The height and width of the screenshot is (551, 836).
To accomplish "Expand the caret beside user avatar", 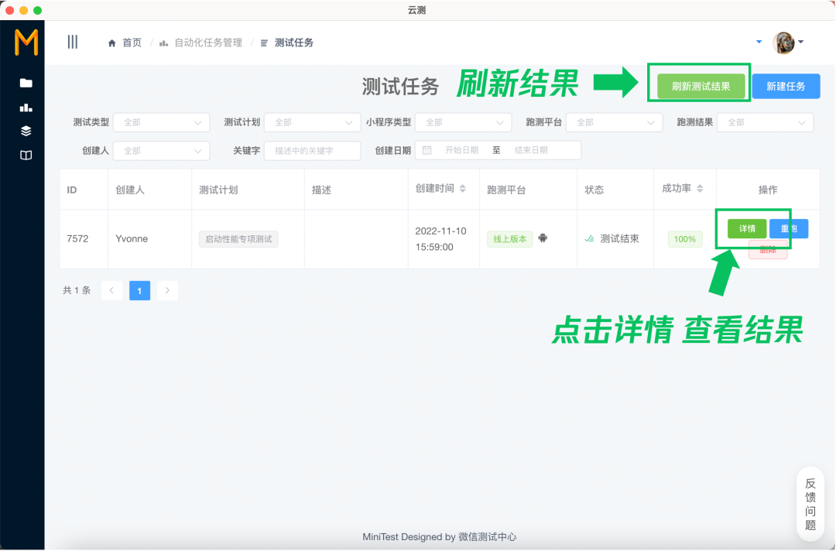I will pos(801,42).
